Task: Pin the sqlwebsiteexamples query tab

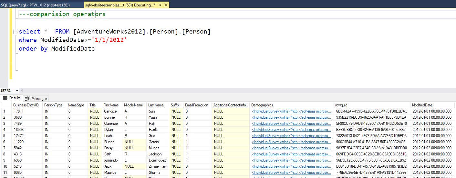Action: (x=160, y=5)
